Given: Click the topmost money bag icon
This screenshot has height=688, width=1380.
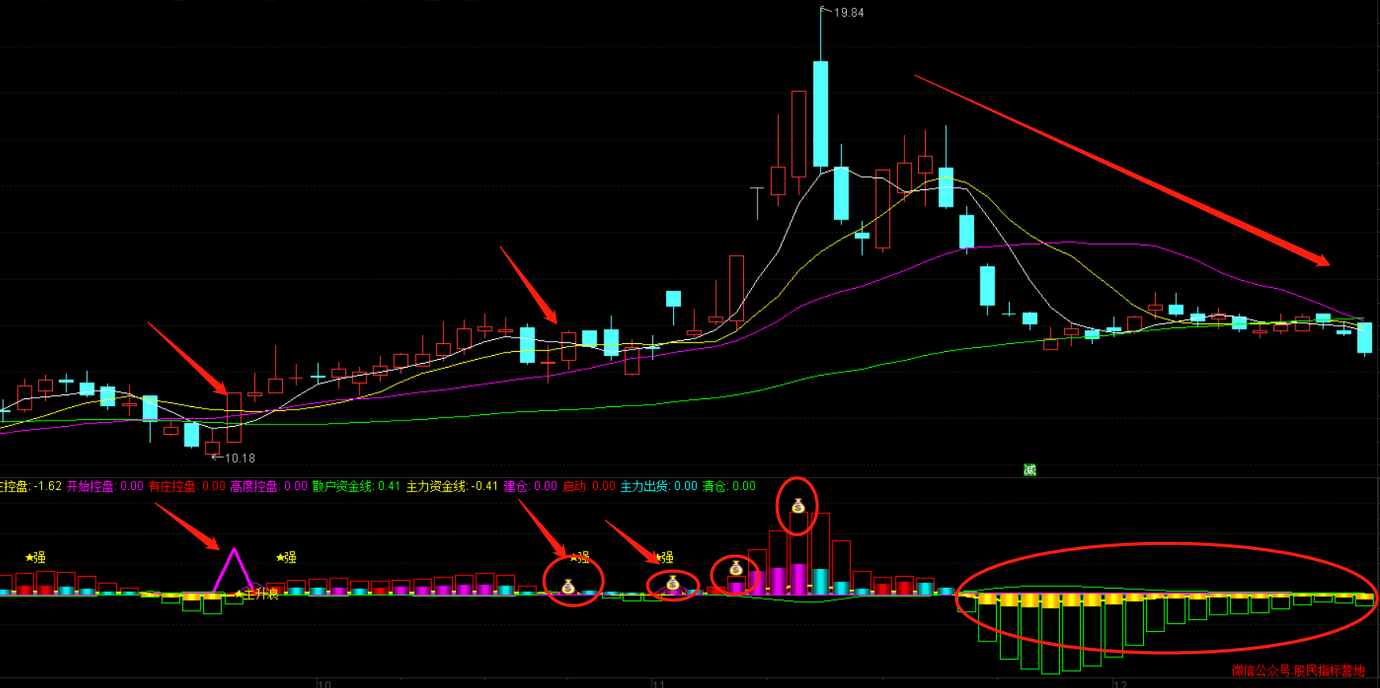Looking at the screenshot, I should 798,506.
